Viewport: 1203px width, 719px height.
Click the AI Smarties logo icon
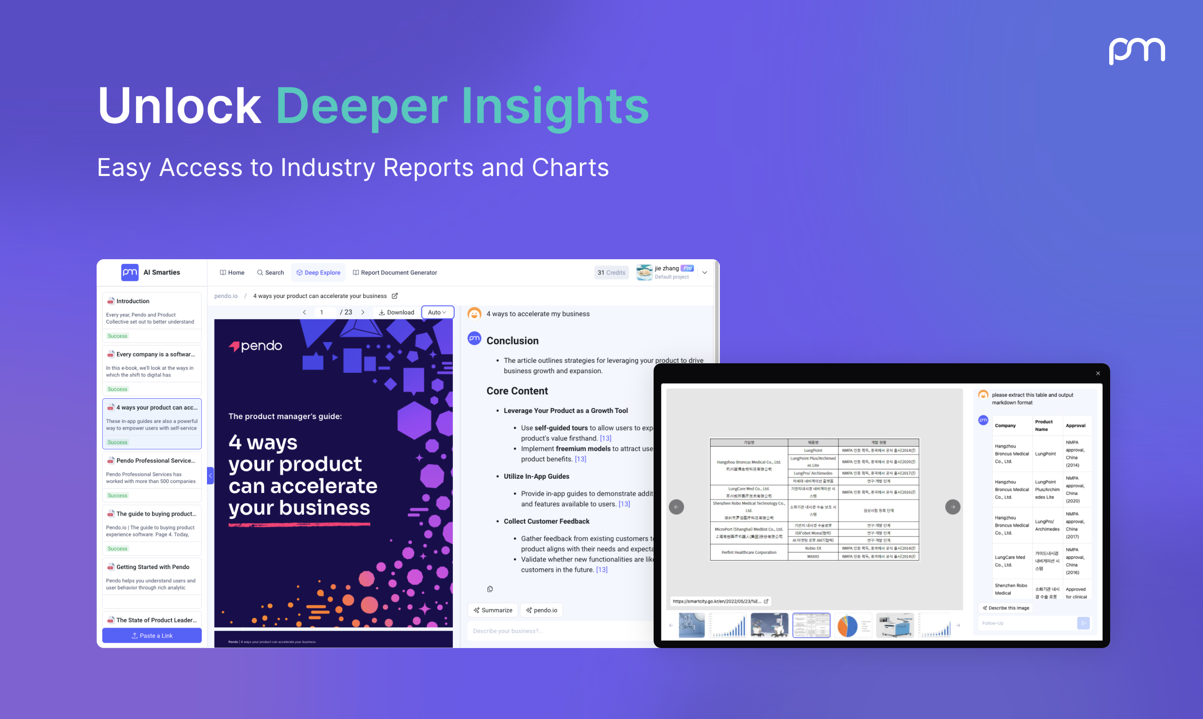(x=129, y=272)
